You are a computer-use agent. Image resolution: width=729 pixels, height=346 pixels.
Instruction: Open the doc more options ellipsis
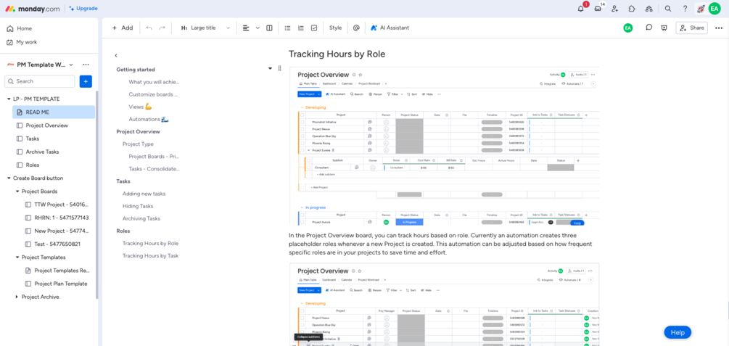pos(718,28)
